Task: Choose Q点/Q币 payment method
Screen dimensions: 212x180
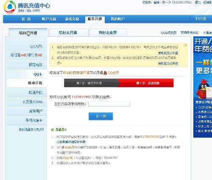Action: pyautogui.click(x=36, y=46)
